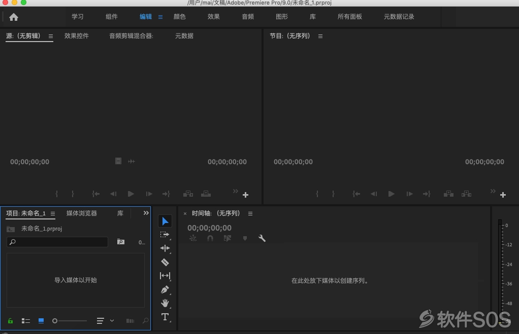
Task: Open the 效果控件 tab
Action: tap(77, 35)
